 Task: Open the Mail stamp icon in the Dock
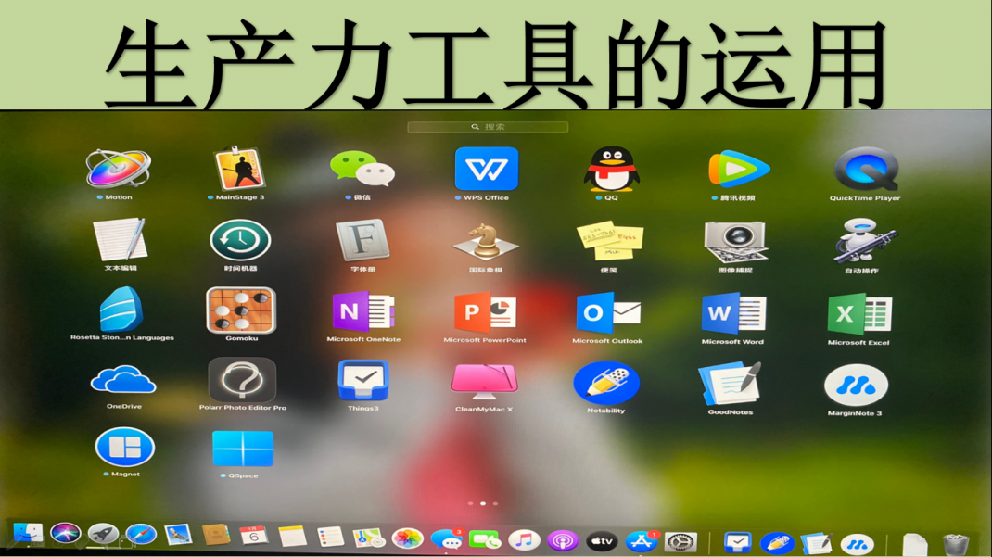tap(178, 535)
